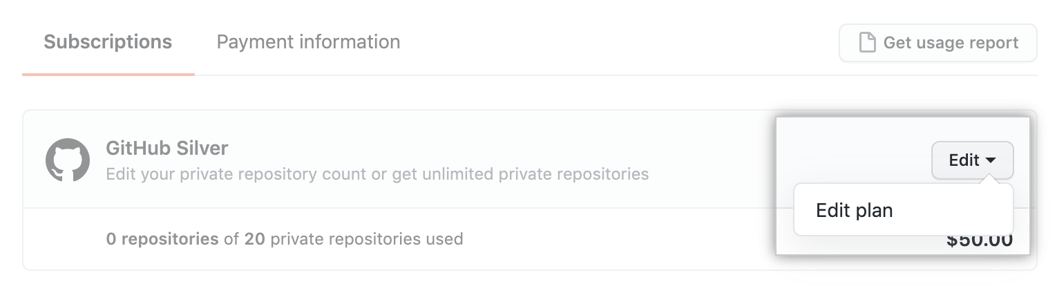Select Edit plan from the dropdown menu

[855, 210]
